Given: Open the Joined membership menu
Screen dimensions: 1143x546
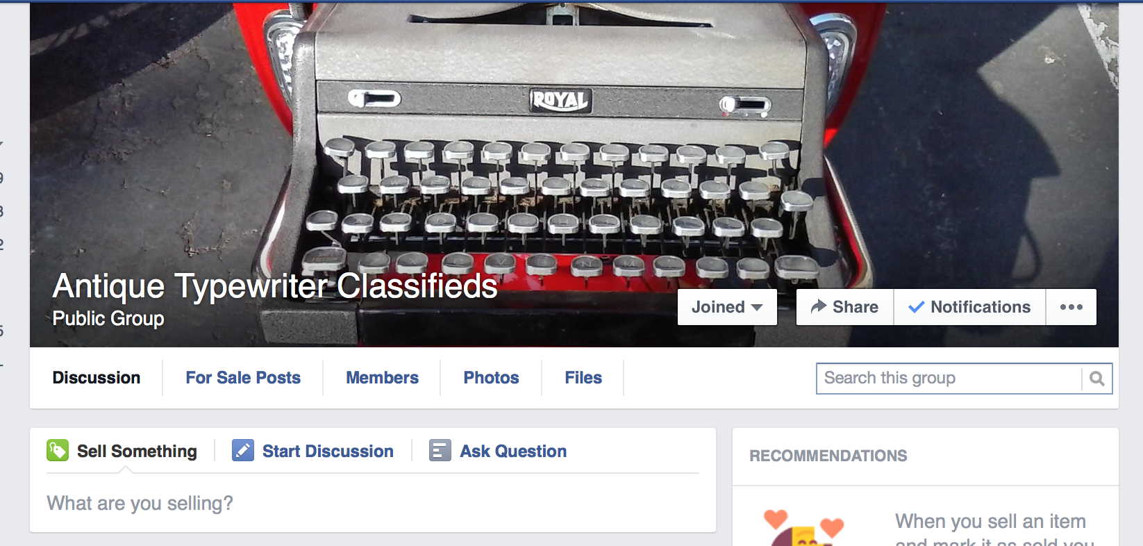Looking at the screenshot, I should click(727, 307).
